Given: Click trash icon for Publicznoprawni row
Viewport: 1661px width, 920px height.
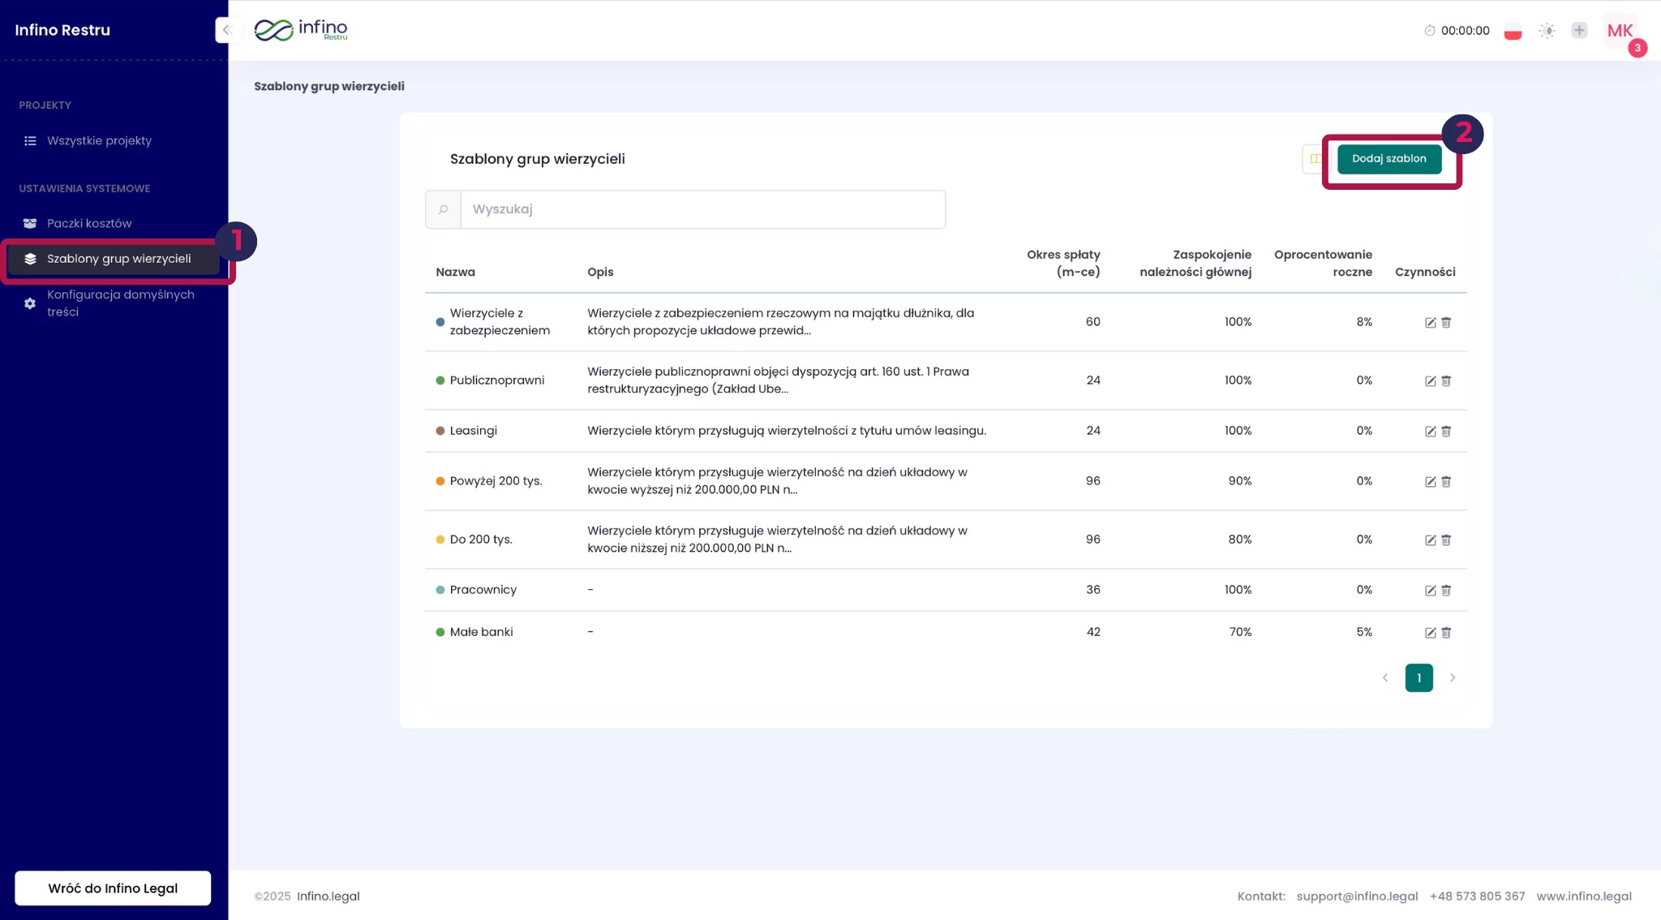Looking at the screenshot, I should point(1446,380).
